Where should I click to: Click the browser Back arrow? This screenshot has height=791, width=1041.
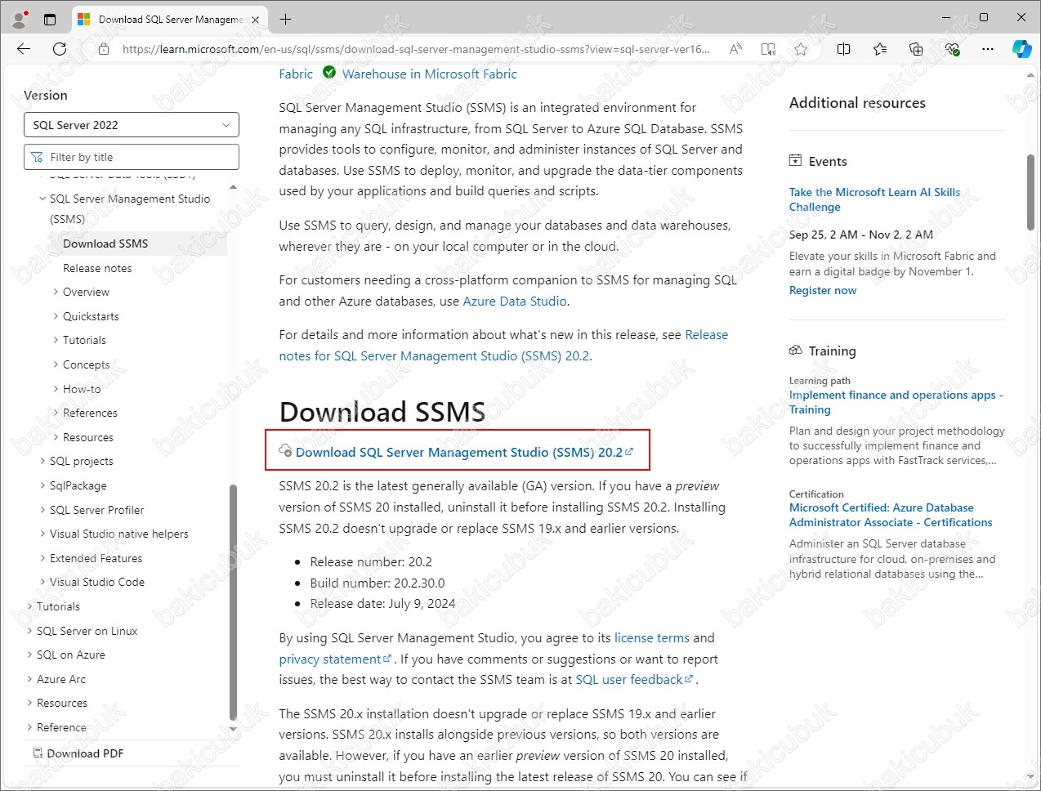pyautogui.click(x=24, y=49)
